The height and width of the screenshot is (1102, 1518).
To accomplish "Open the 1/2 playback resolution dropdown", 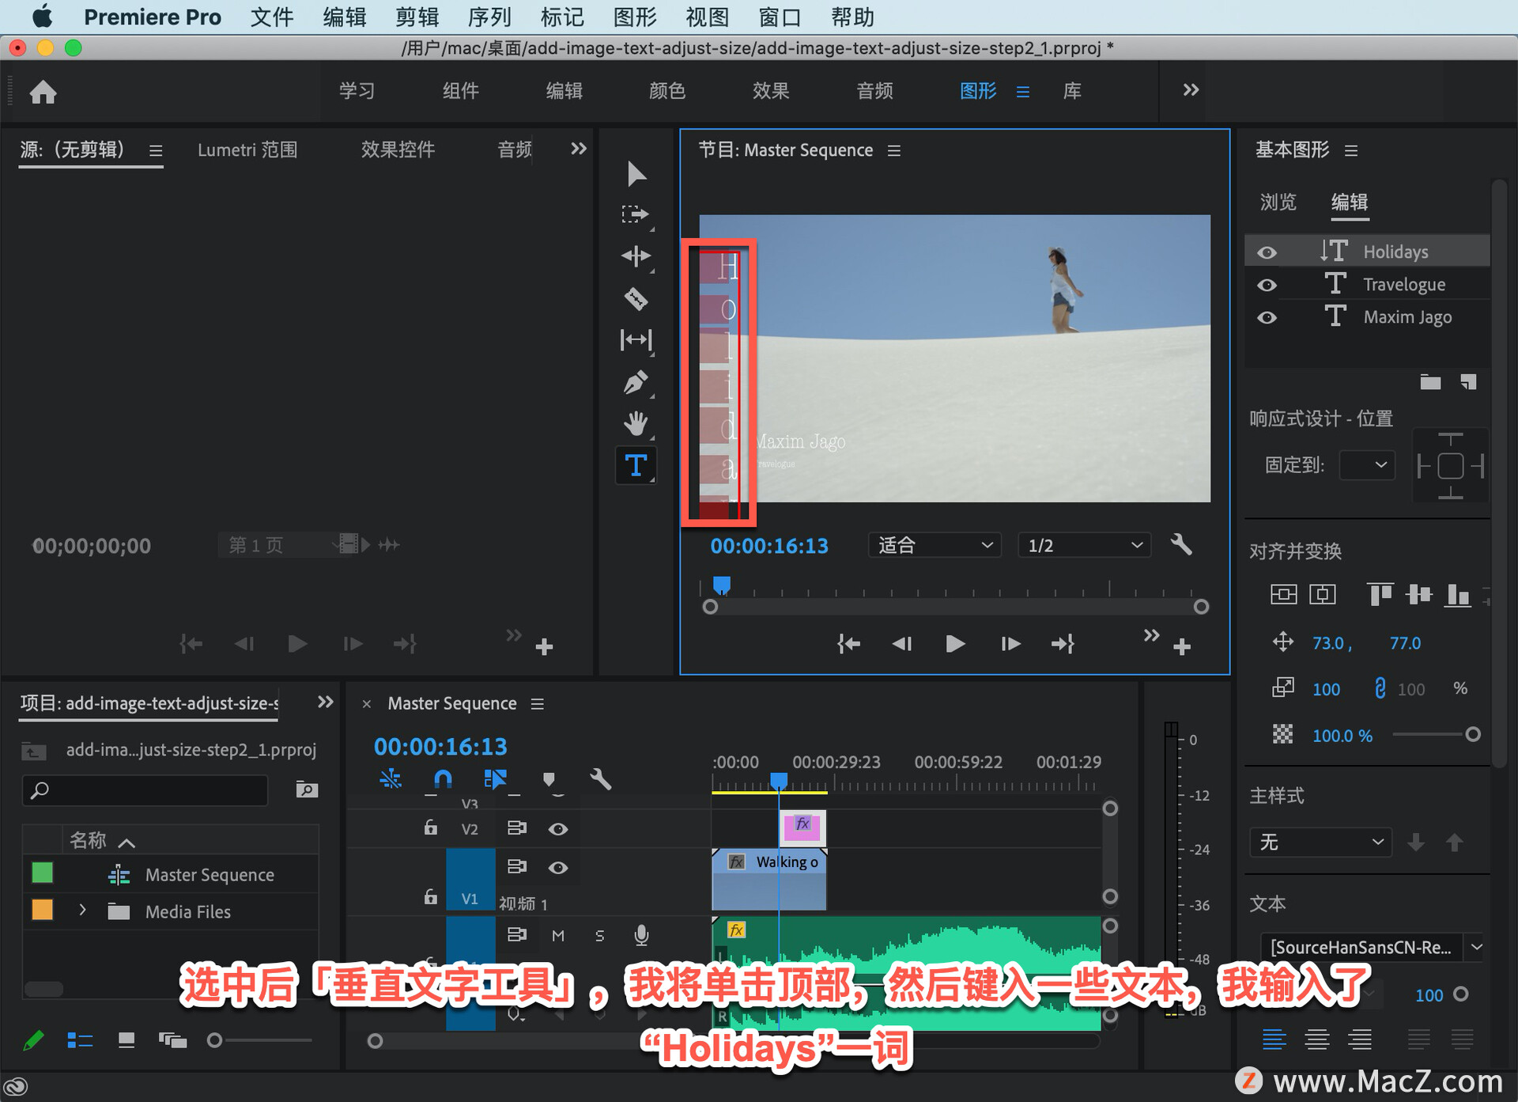I will 1084,545.
